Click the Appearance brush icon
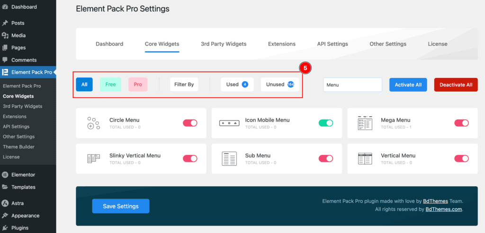 coord(5,216)
